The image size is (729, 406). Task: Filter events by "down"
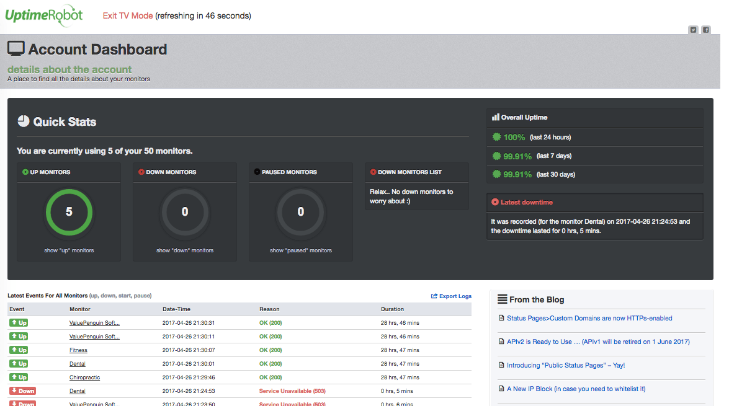[x=108, y=296]
